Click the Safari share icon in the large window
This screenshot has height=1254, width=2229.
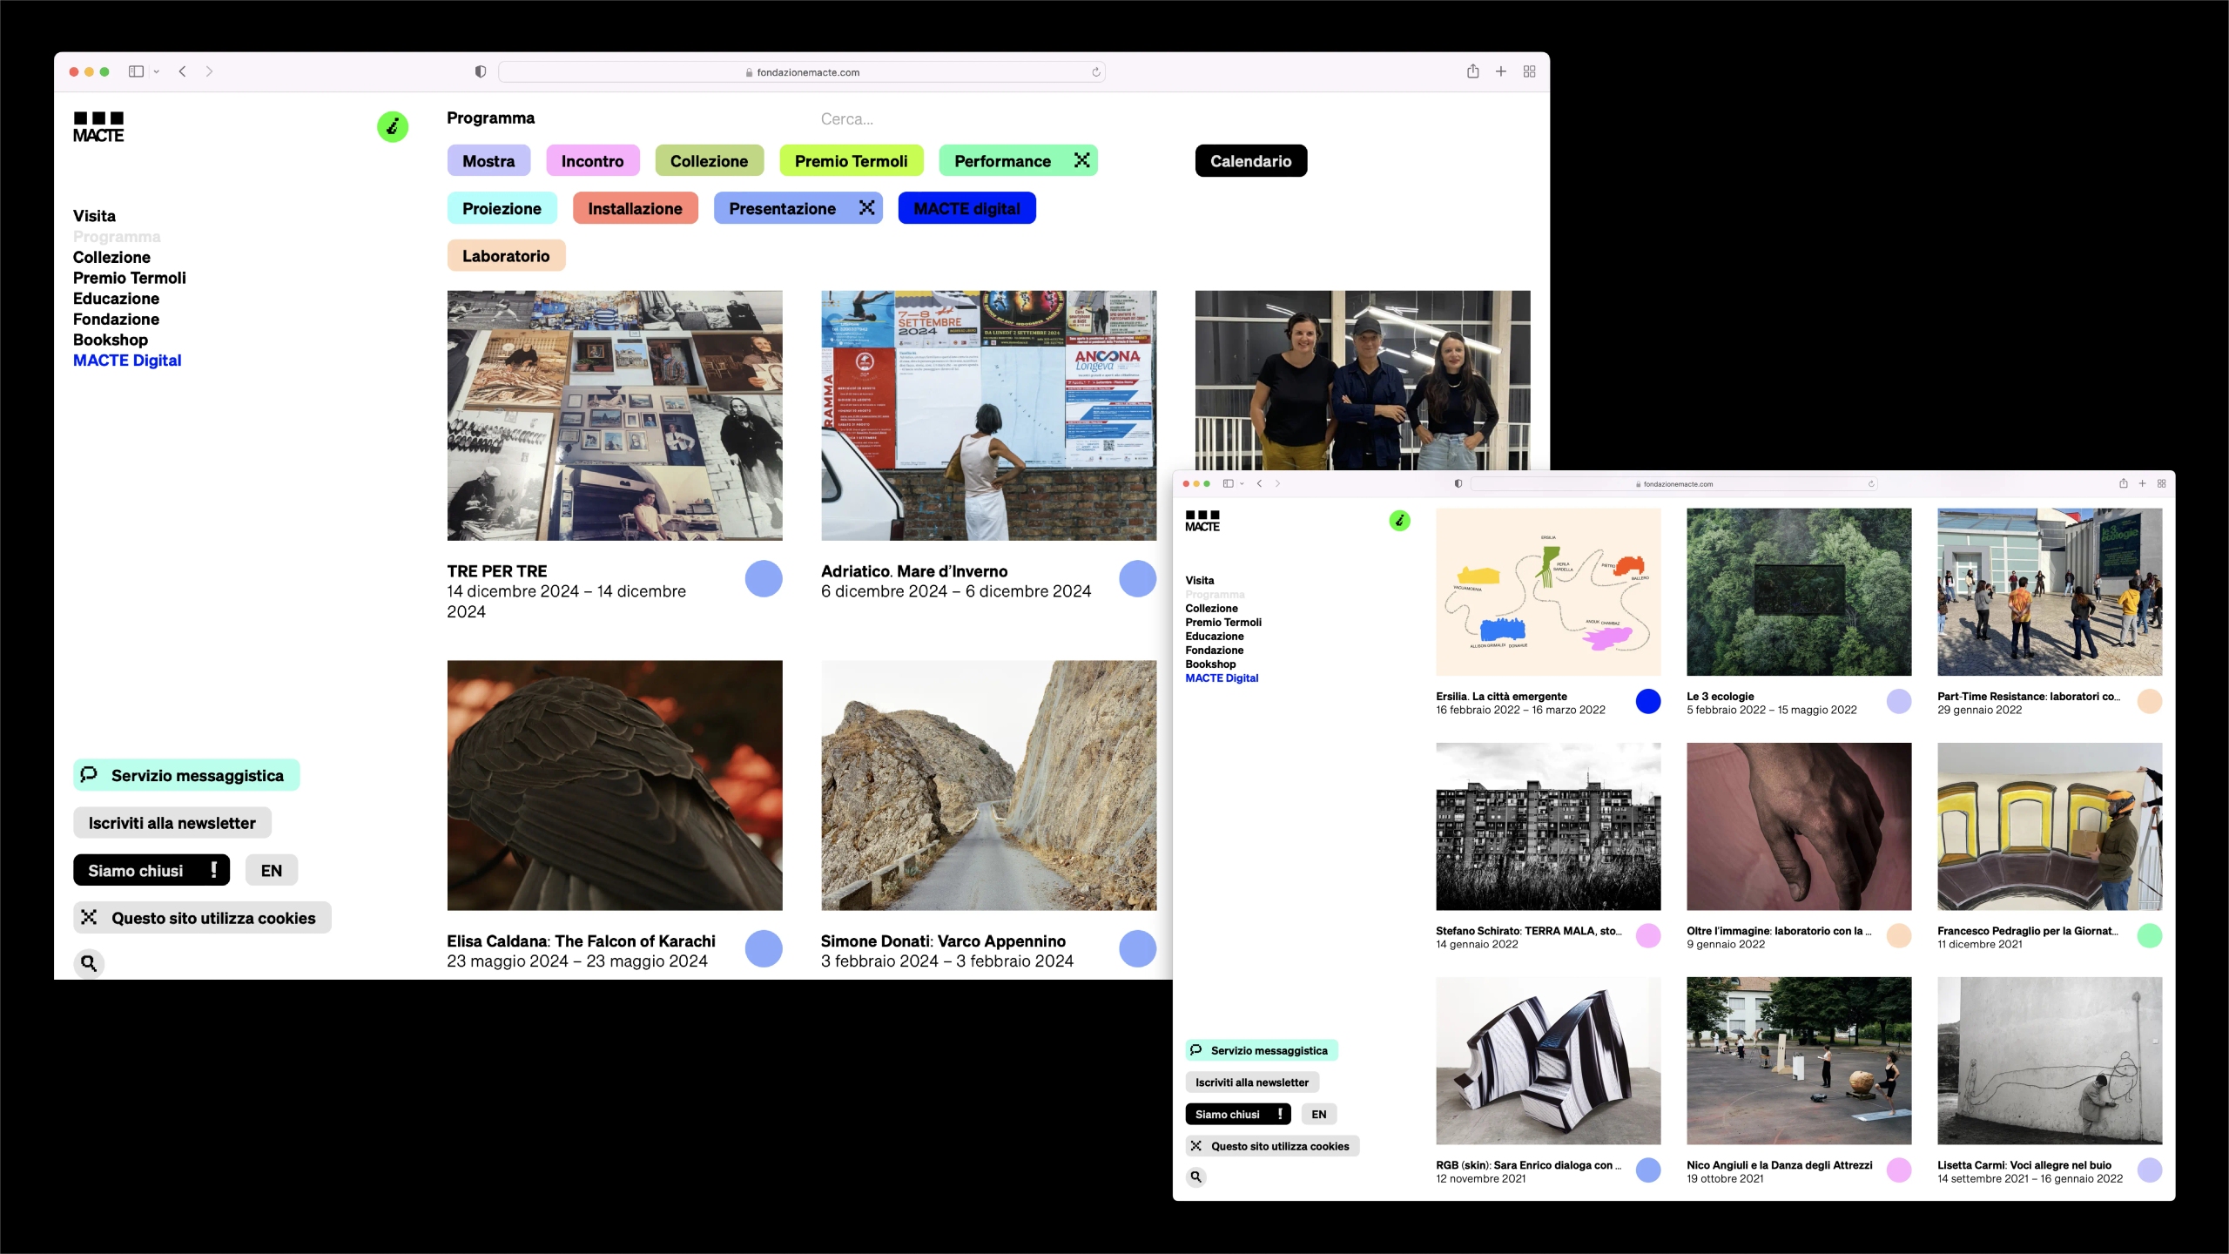(1472, 71)
